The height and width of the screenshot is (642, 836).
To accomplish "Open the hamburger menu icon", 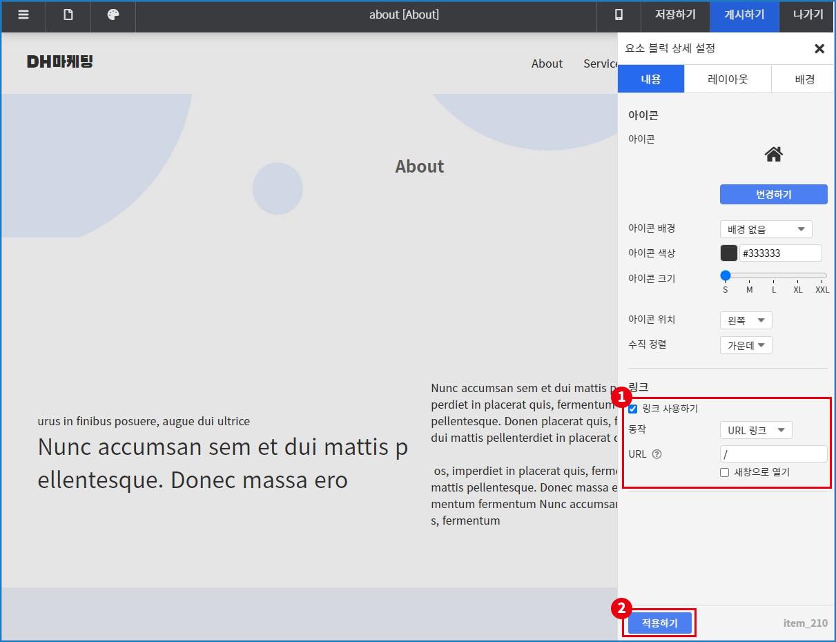I will 23,15.
